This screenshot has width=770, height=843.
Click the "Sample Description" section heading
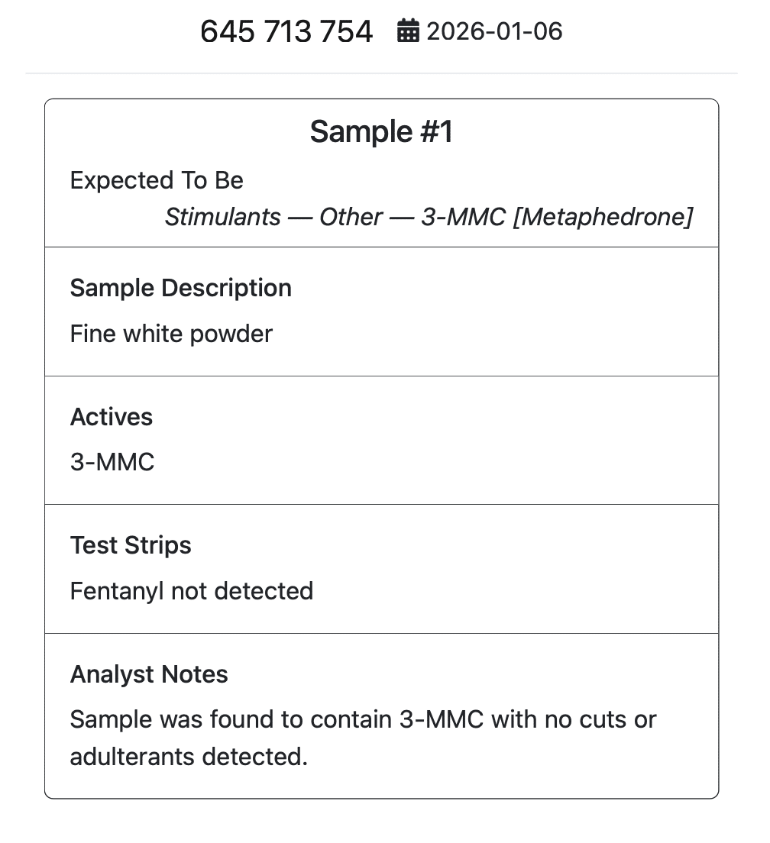click(181, 289)
